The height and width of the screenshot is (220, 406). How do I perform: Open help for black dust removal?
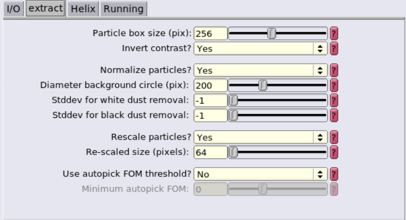pos(334,115)
